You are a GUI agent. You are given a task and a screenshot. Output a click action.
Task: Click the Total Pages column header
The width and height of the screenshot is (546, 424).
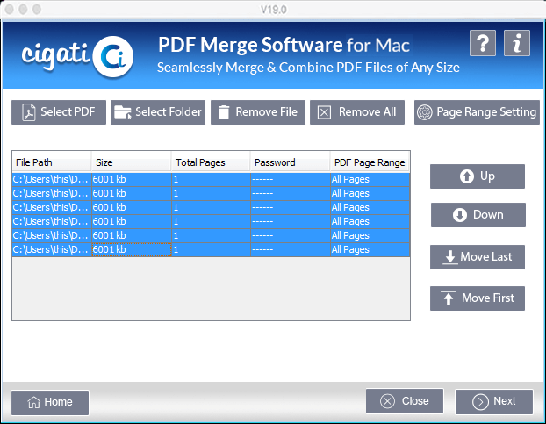pyautogui.click(x=211, y=162)
